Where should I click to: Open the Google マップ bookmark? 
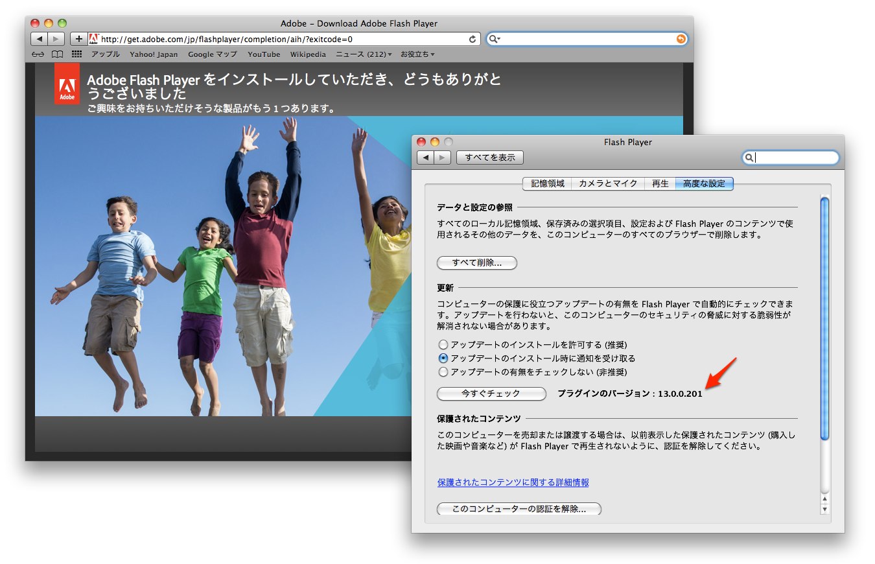[213, 54]
